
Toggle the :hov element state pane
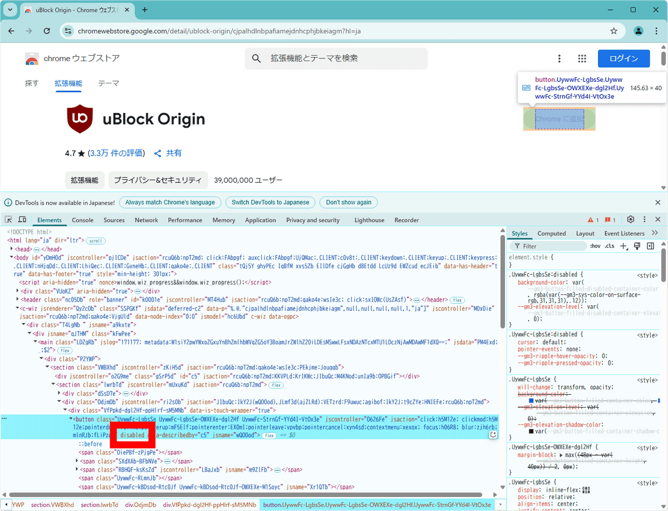(595, 246)
